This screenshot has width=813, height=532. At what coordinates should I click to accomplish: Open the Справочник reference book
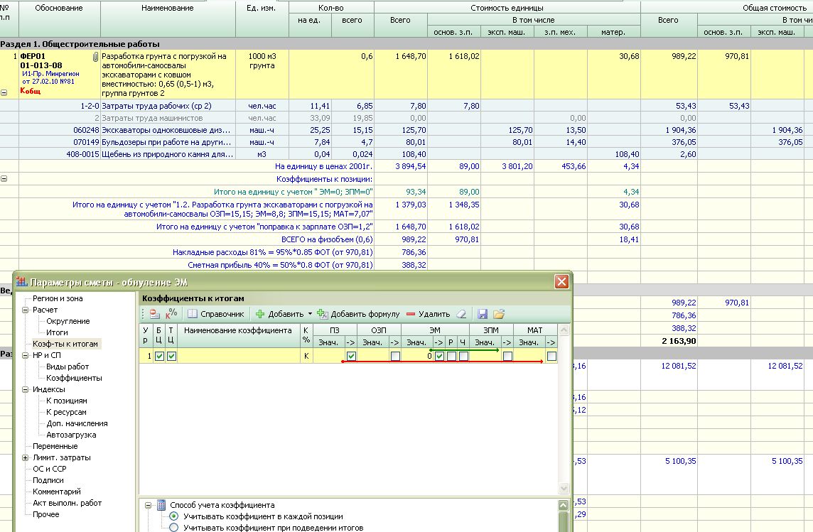click(216, 314)
